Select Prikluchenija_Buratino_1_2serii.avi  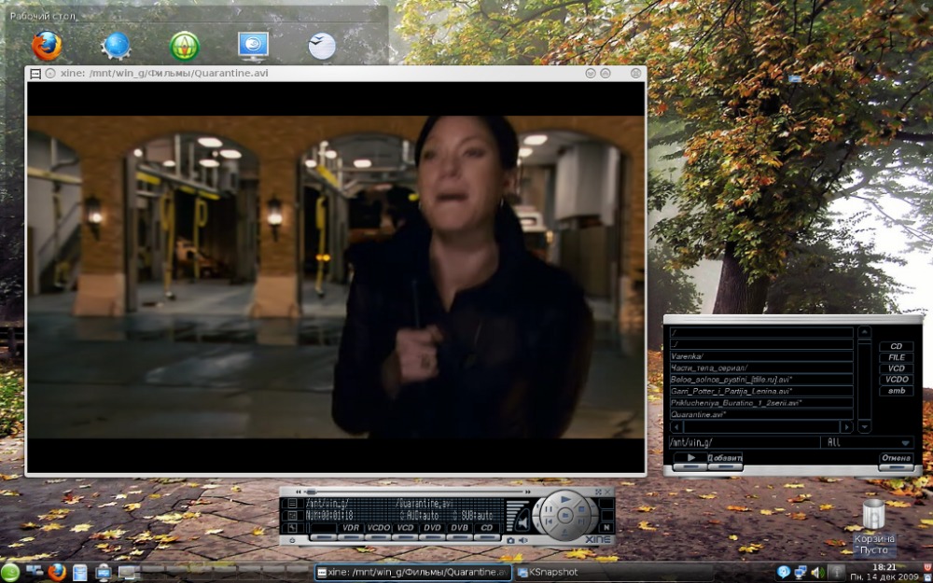[761, 403]
